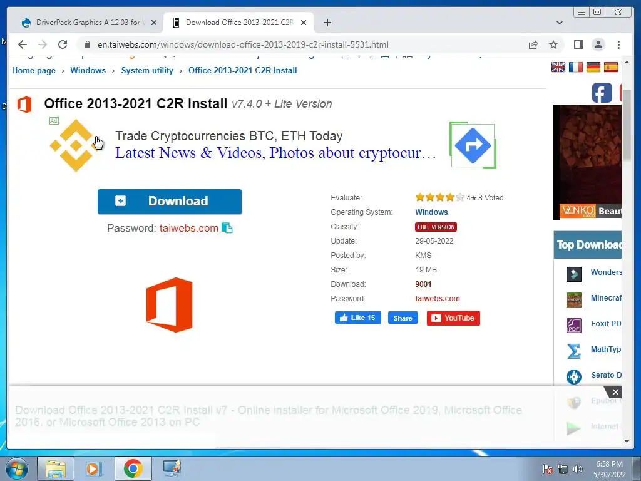
Task: Click Office 2013-2021 C2R Install breadcrumb
Action: coord(242,70)
